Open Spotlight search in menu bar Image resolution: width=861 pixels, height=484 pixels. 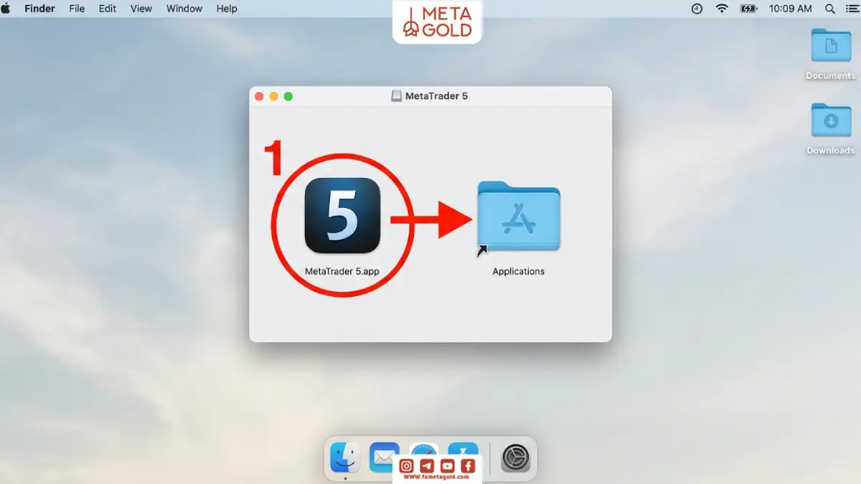(x=830, y=9)
